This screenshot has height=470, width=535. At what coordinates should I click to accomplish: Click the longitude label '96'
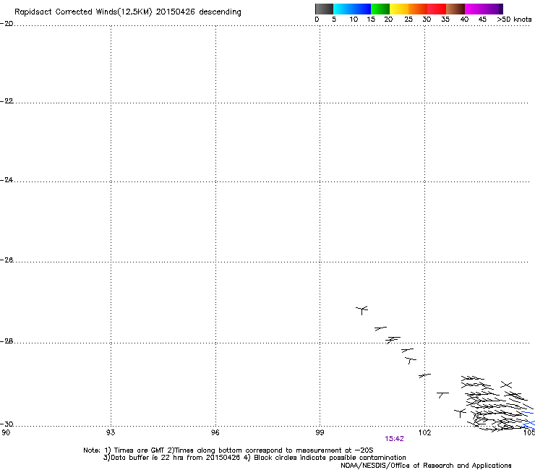tap(215, 433)
